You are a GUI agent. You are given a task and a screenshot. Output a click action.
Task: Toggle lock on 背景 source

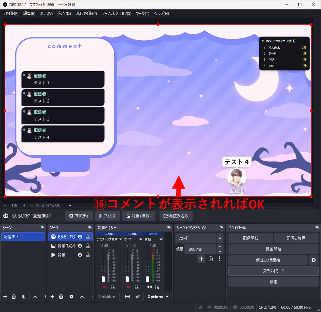pos(88,255)
